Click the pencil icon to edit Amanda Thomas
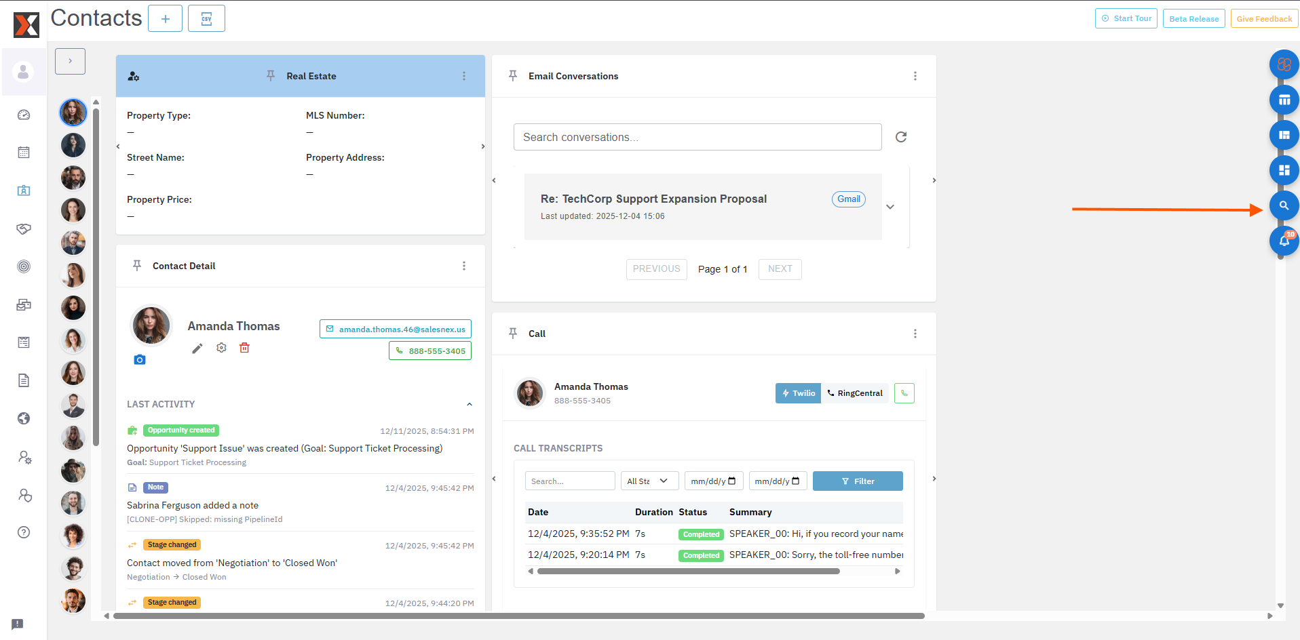 coord(197,348)
